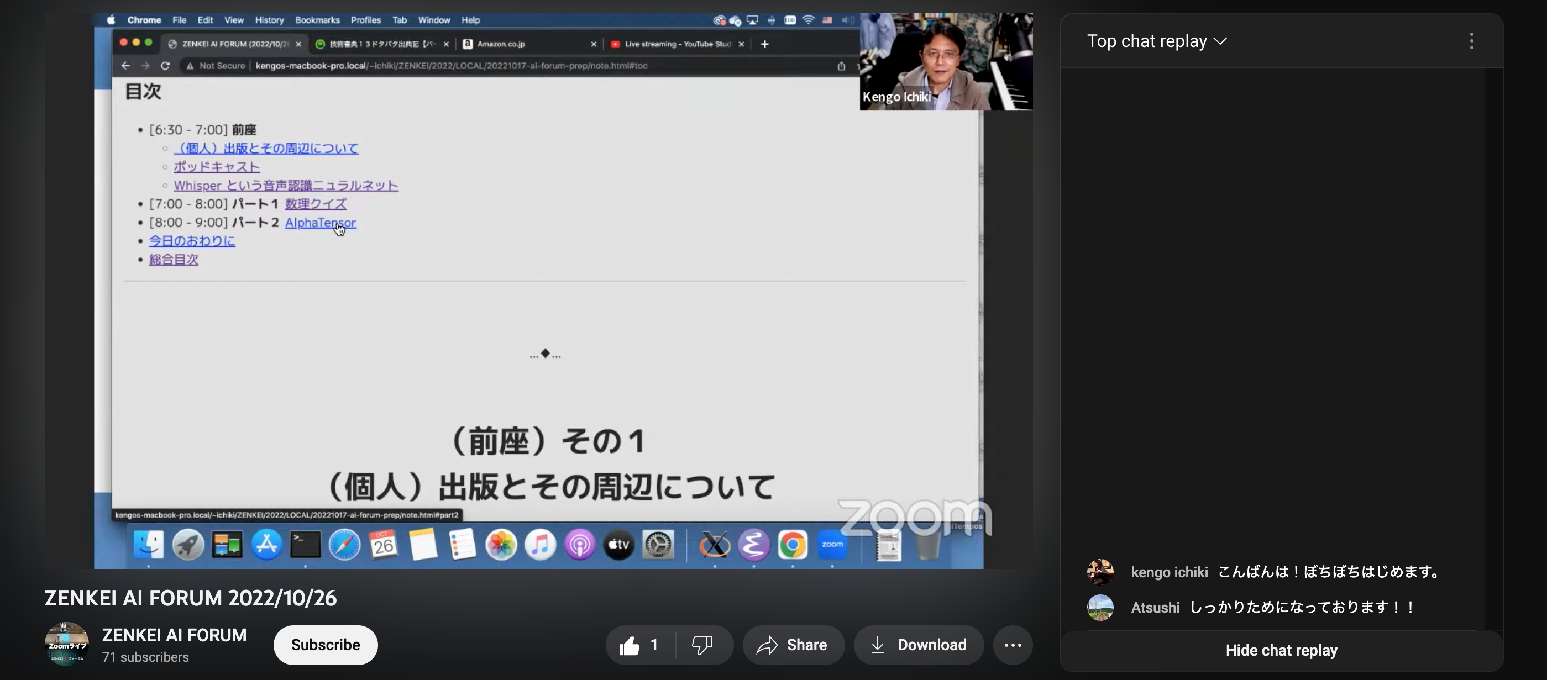Open blue Zoom icon in dock
1547x680 pixels.
pyautogui.click(x=832, y=545)
